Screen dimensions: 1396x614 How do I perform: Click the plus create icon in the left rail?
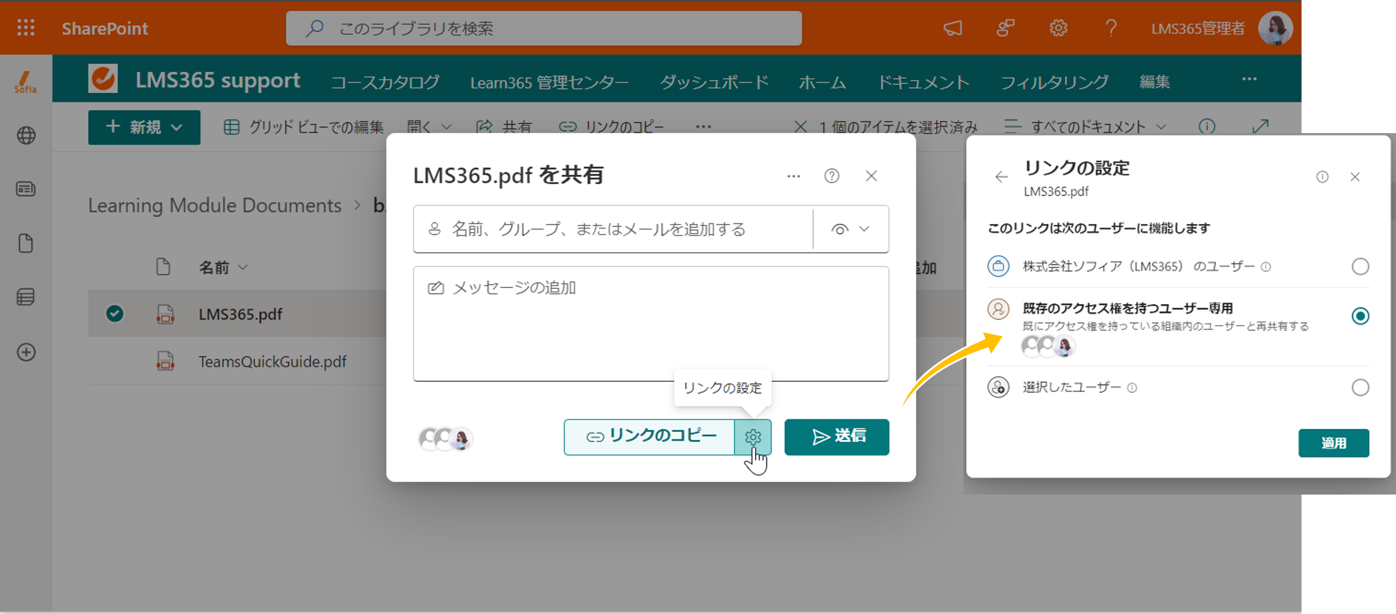pos(26,352)
